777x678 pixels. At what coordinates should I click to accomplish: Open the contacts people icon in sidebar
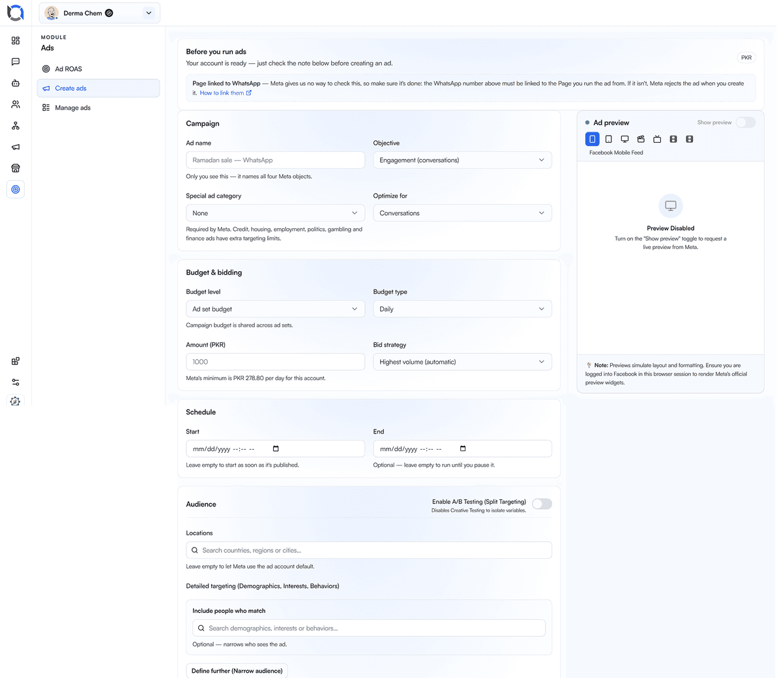click(x=16, y=104)
